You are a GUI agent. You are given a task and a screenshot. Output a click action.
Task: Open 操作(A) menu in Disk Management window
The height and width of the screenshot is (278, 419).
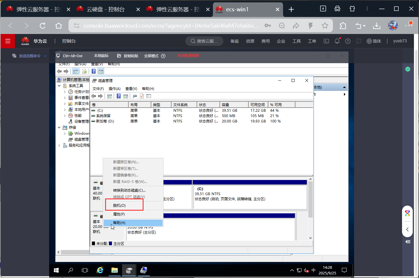115,89
